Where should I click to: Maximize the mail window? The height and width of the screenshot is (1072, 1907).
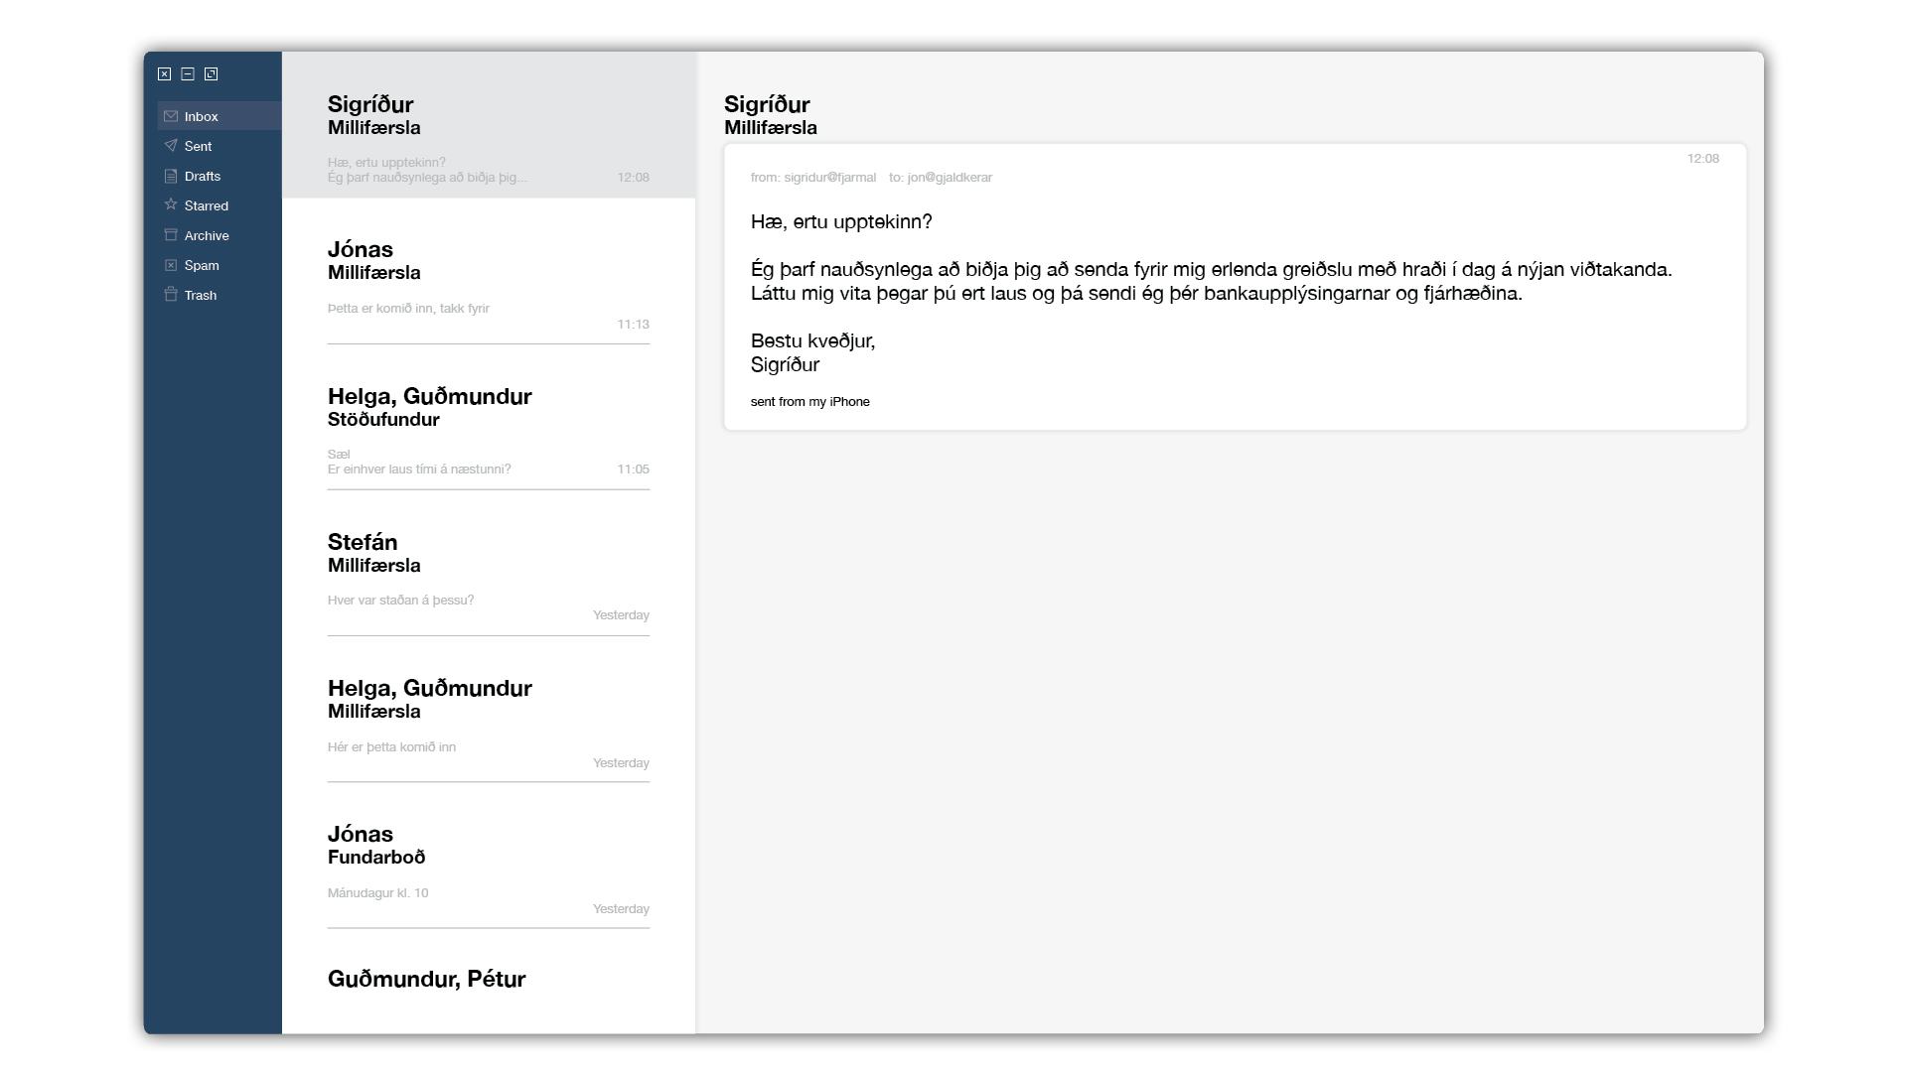(211, 74)
